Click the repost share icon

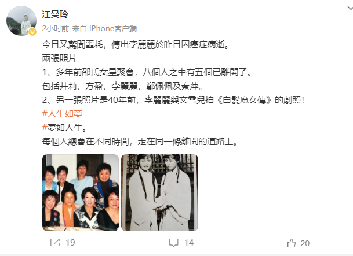tap(55, 243)
